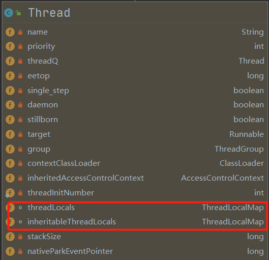
Task: Click the package-private dot beside threadLocals
Action: pos(20,208)
